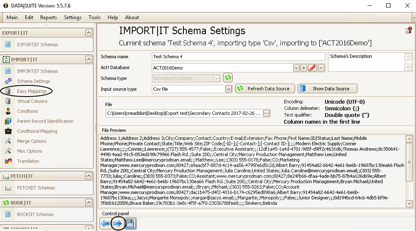
Task: Click the Easy Mappings book icon
Action: 8,91
